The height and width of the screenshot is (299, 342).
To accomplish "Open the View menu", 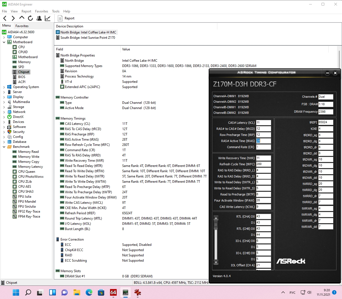I will pos(14,11).
